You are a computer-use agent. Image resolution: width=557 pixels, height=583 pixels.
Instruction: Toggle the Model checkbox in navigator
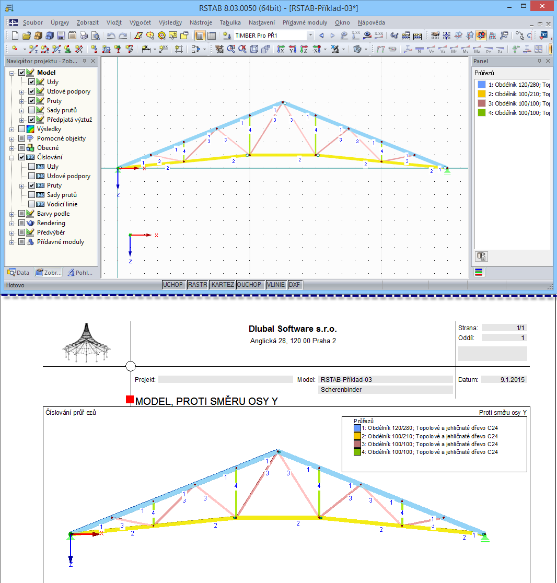(22, 73)
